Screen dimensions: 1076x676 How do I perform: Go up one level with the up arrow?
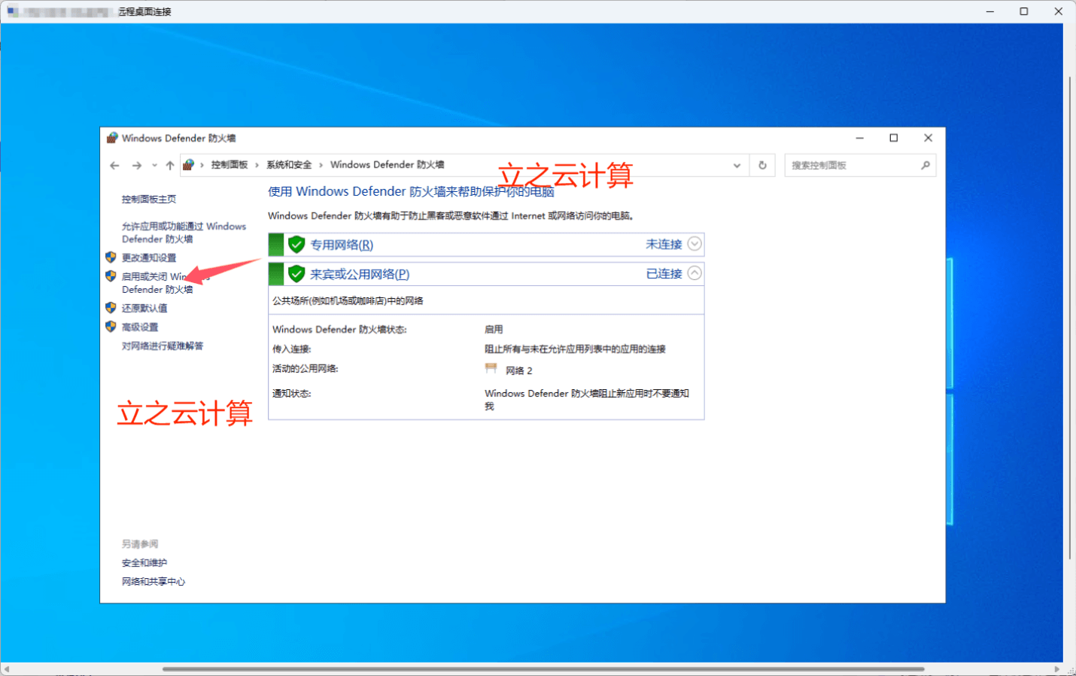click(x=170, y=166)
